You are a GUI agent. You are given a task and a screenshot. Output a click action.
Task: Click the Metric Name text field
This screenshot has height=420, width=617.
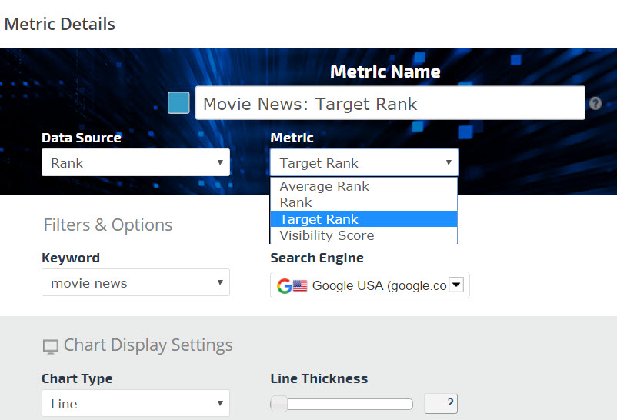pos(389,103)
